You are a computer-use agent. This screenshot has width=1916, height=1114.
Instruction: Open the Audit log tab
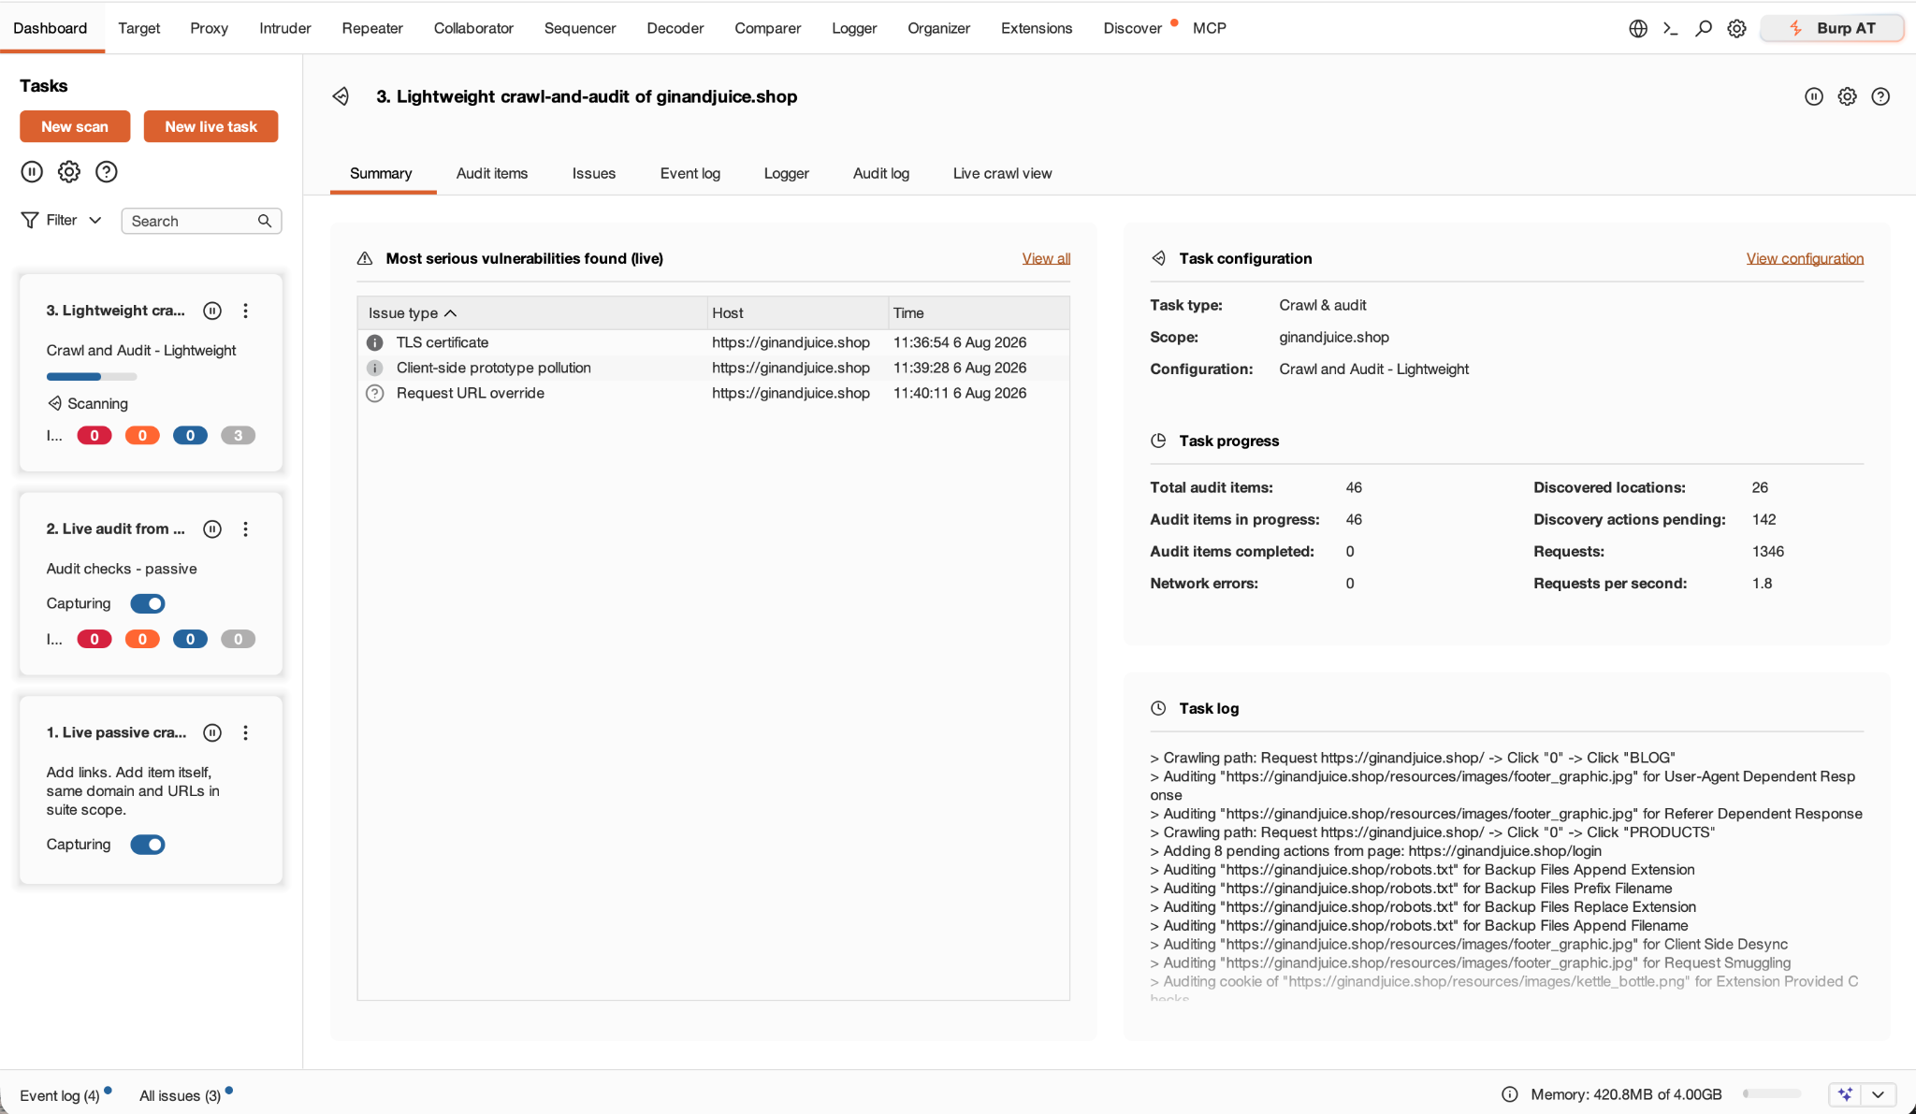881,174
